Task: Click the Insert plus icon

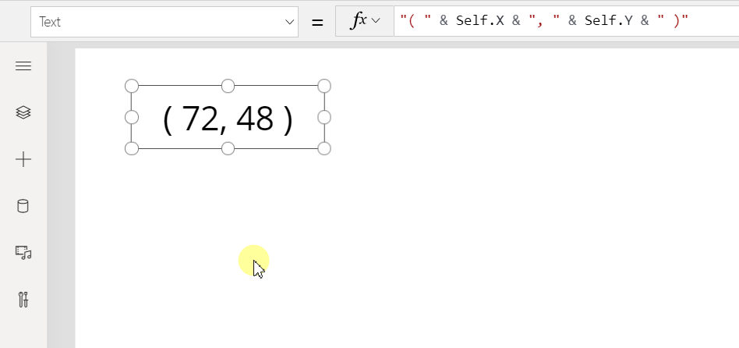Action: point(23,159)
